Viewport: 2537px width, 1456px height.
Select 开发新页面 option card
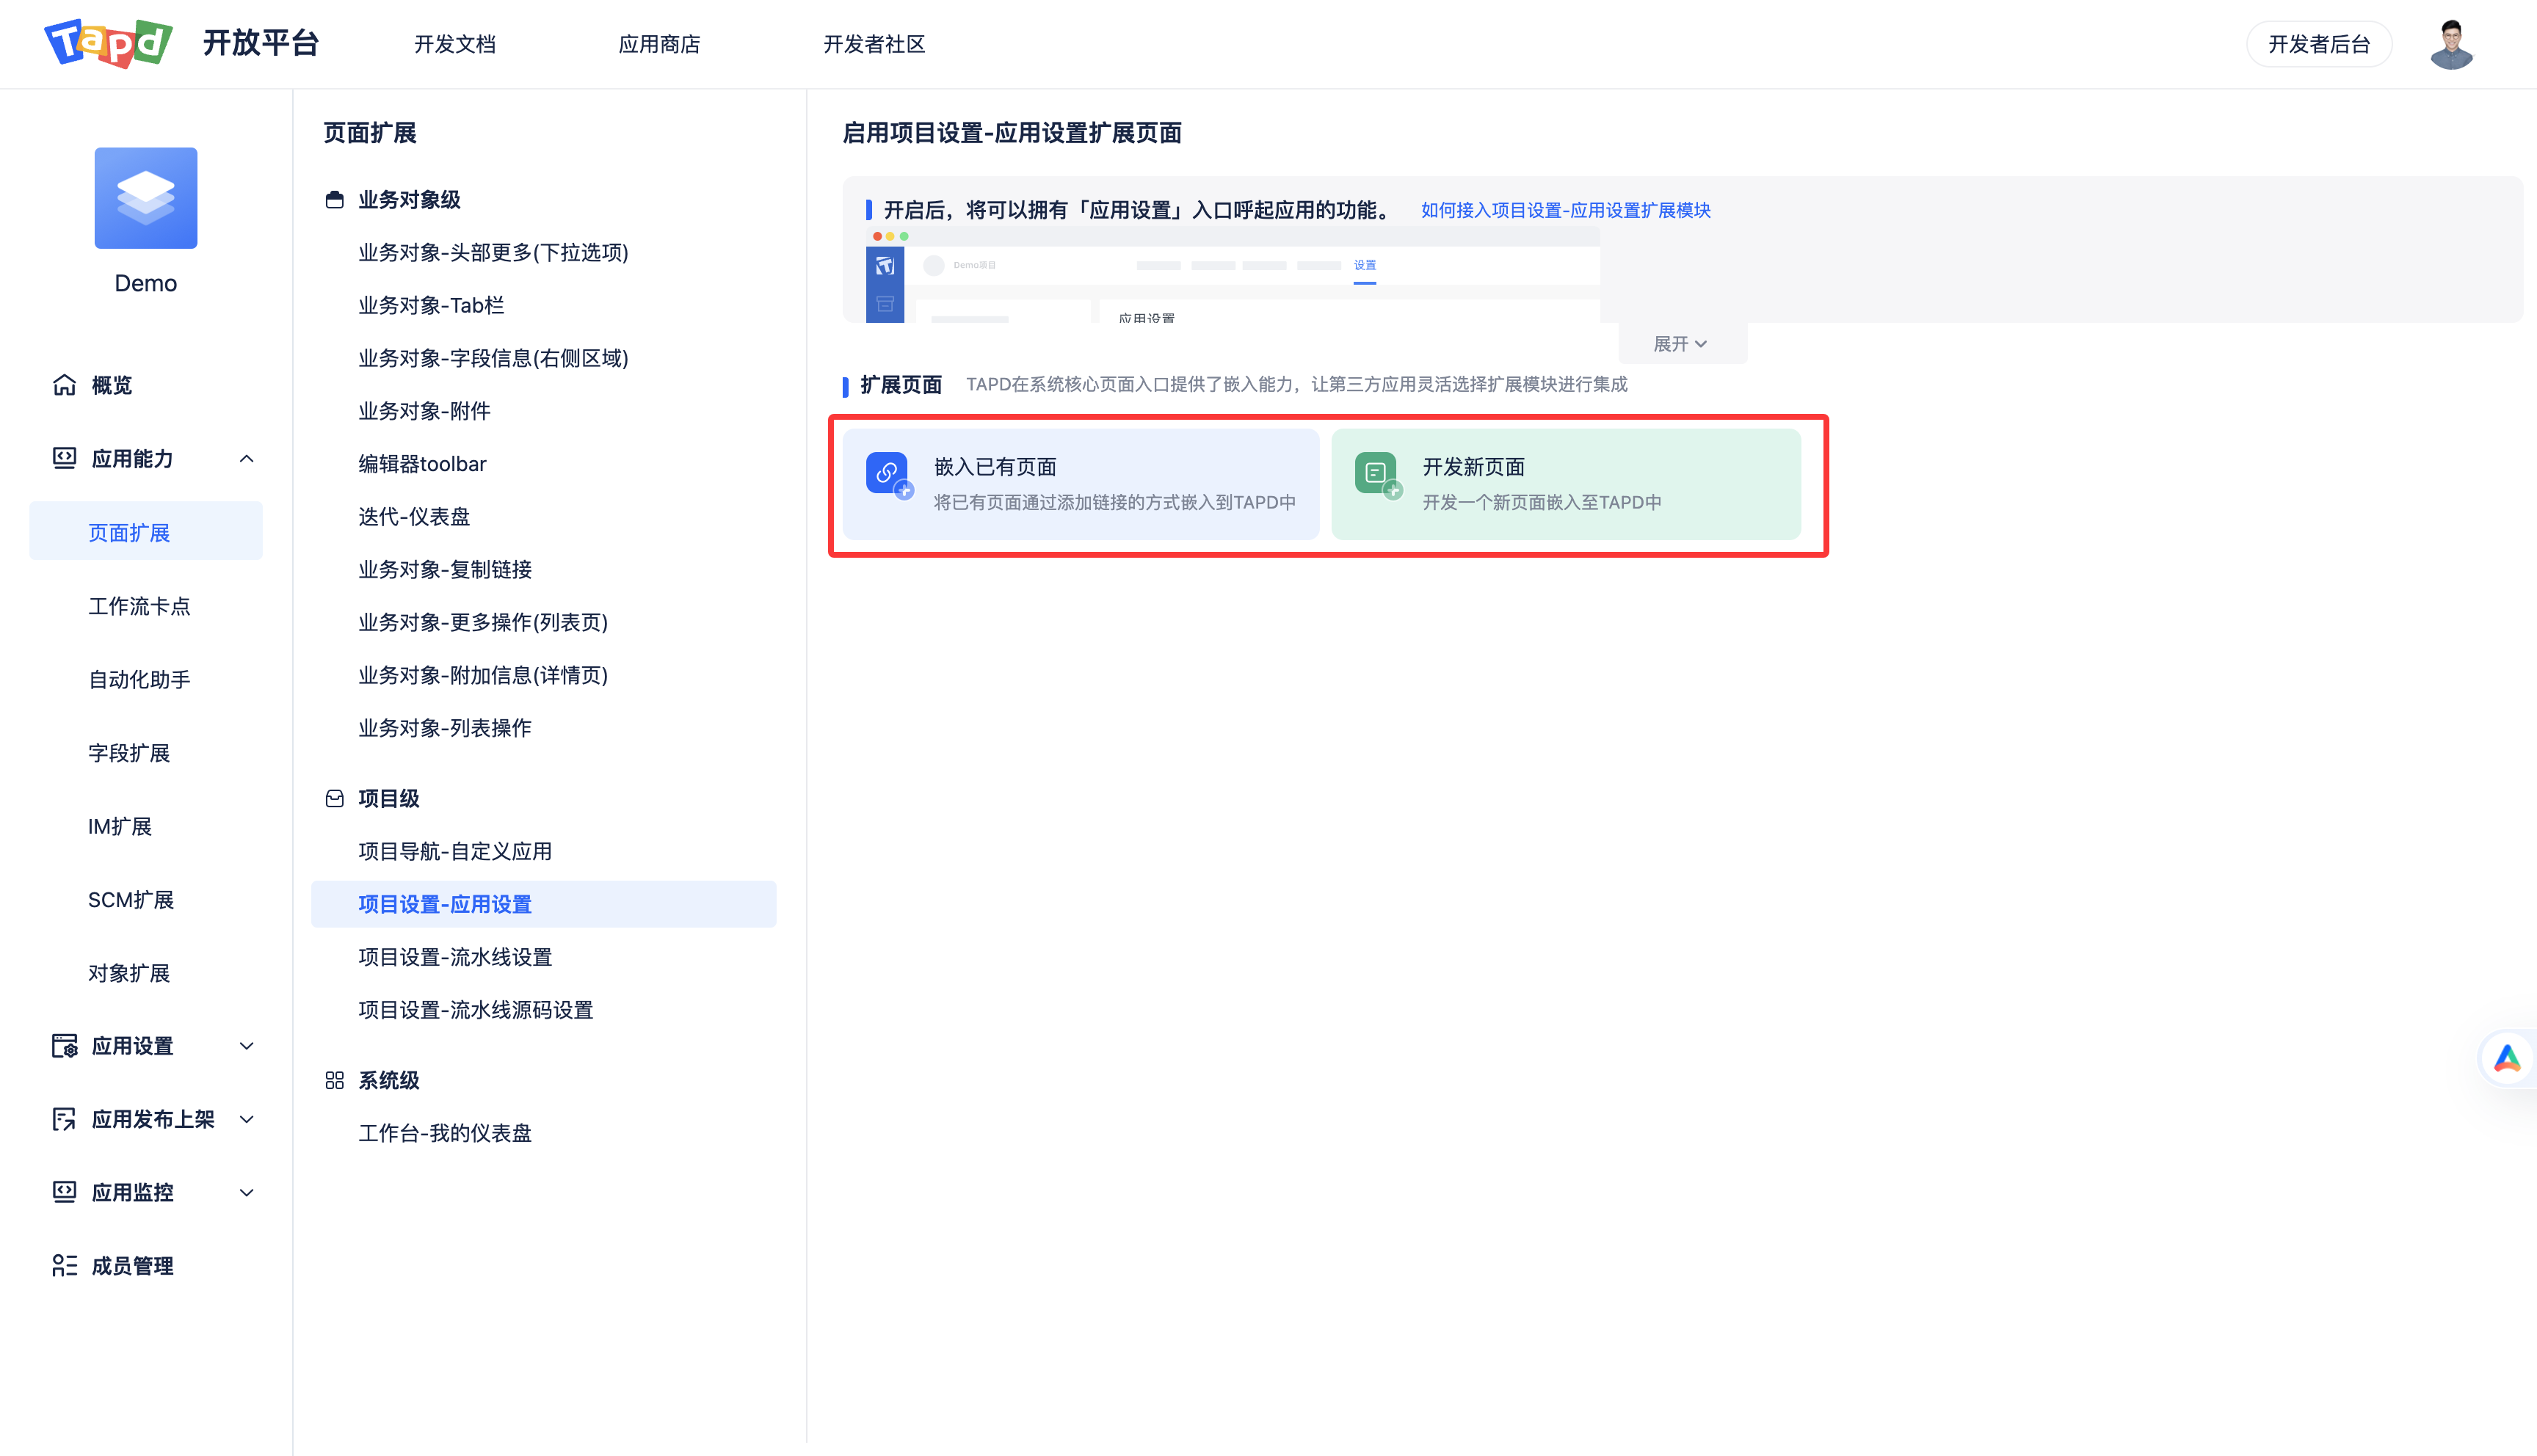click(1566, 484)
